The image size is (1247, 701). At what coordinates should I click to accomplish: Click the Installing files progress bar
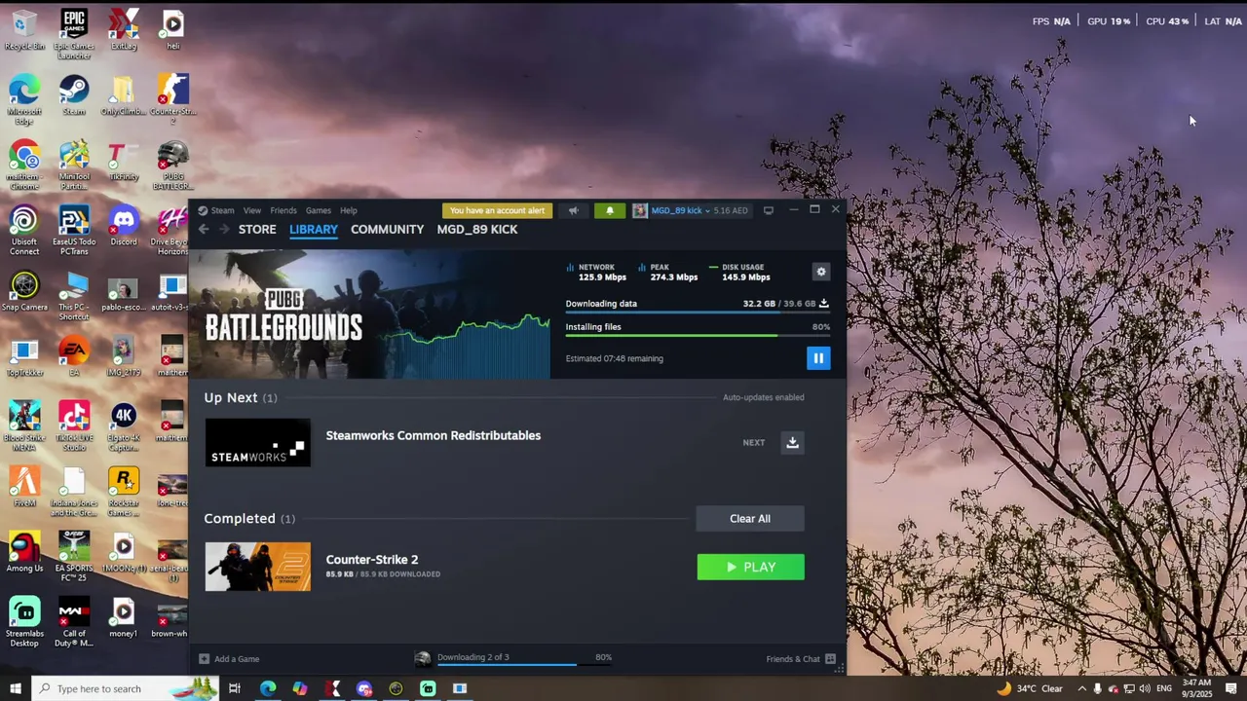(x=698, y=336)
